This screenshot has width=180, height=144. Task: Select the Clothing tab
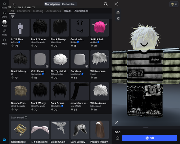pyautogui.click(x=38, y=11)
